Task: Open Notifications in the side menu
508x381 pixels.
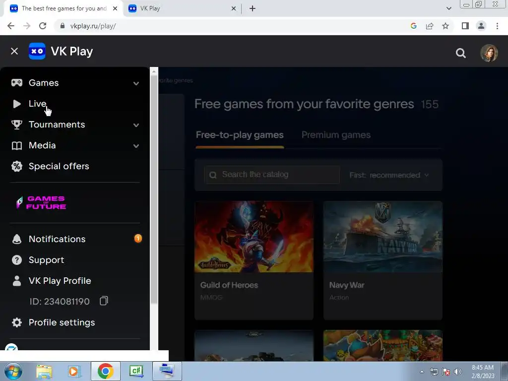Action: tap(57, 239)
